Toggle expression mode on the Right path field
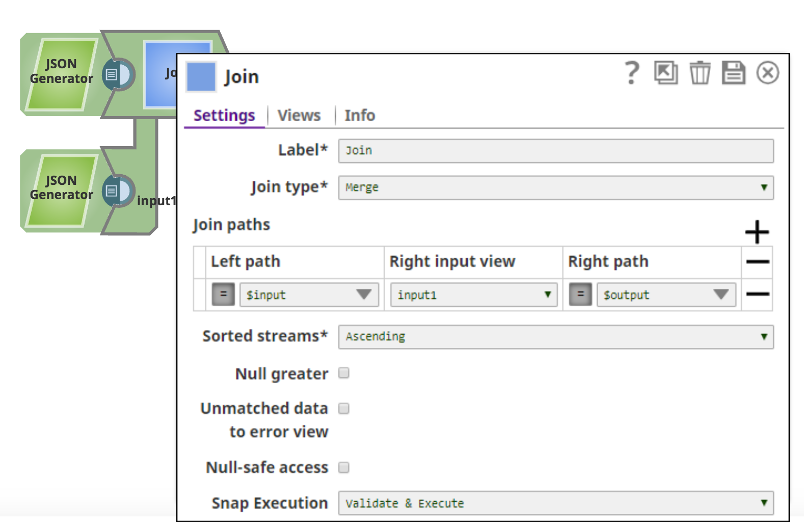The image size is (804, 522). point(580,294)
